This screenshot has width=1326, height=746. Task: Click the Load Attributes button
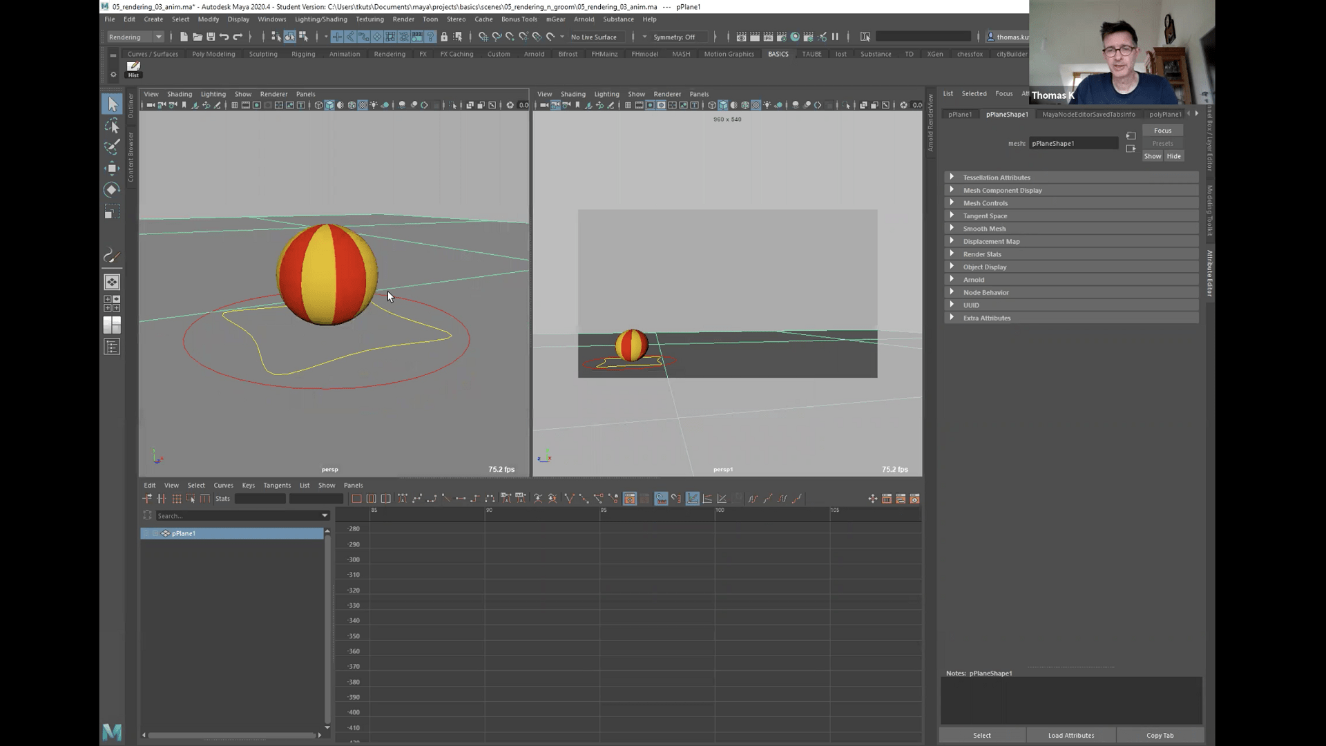(x=1071, y=735)
